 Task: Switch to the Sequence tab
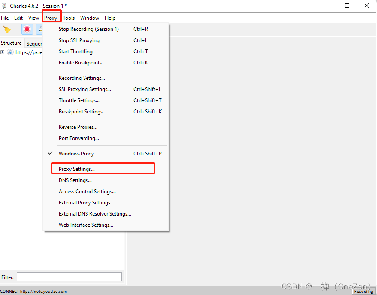click(33, 43)
